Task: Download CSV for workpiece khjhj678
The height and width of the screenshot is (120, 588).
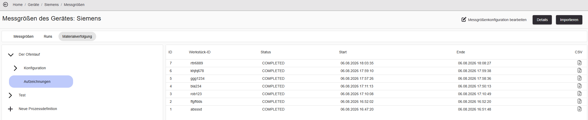Action: coord(579,71)
